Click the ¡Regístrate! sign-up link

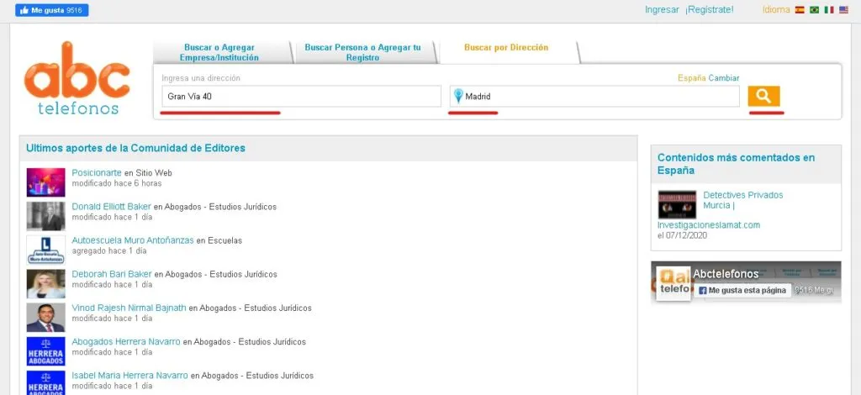pos(709,10)
